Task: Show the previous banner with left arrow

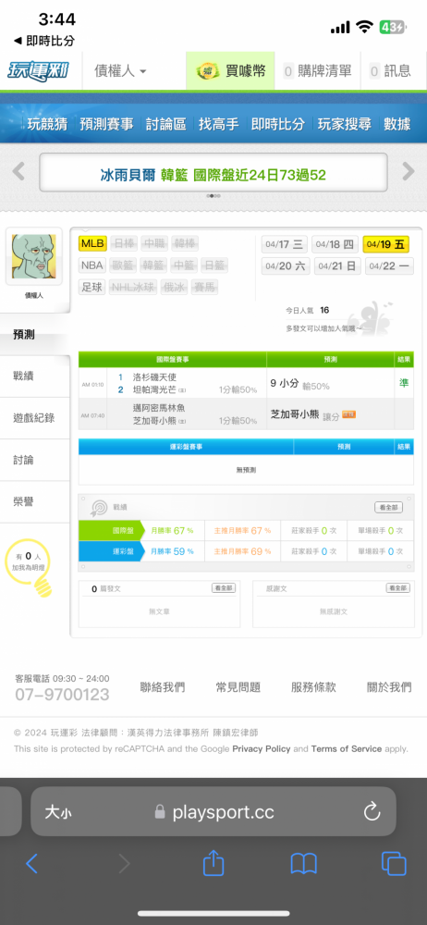Action: coord(18,172)
